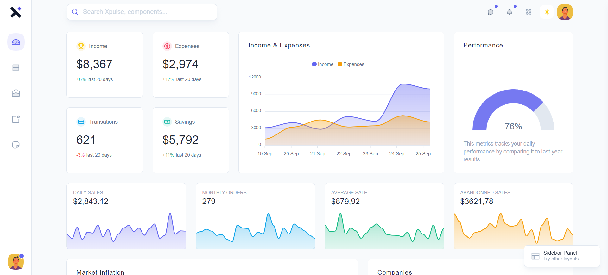Open the sticky note sidebar icon
608x275 pixels.
pos(16,145)
